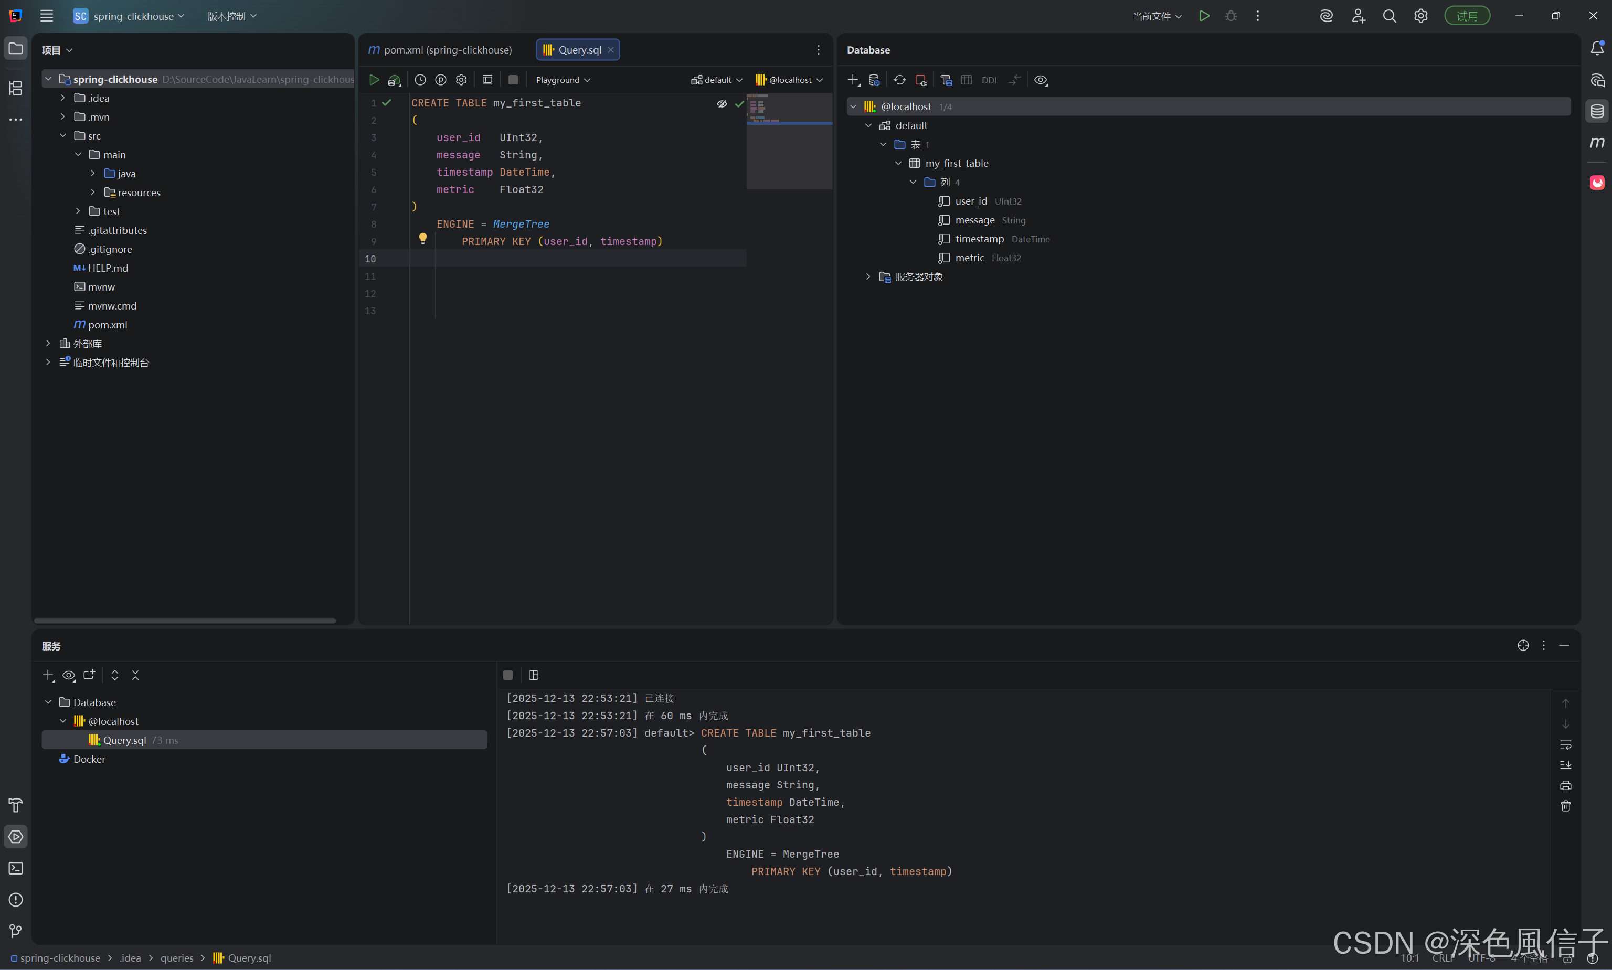Click the 试用 trial button
The width and height of the screenshot is (1612, 970).
(1467, 16)
